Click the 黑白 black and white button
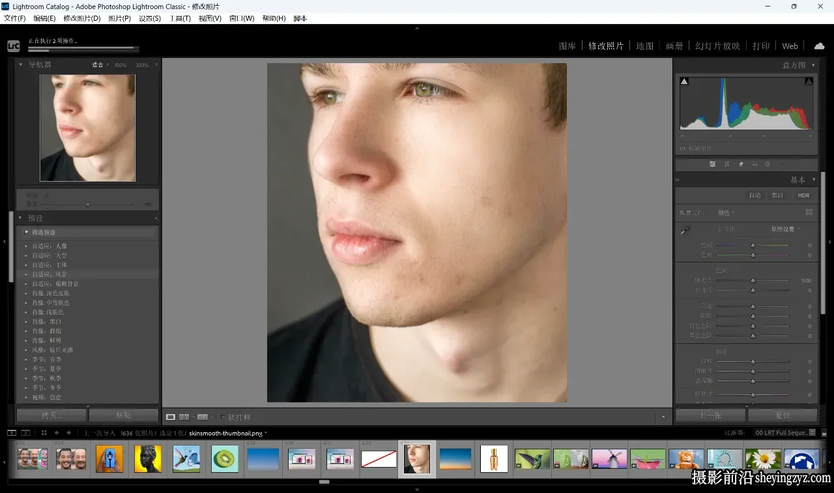Viewport: 834px width, 493px height. coord(778,195)
